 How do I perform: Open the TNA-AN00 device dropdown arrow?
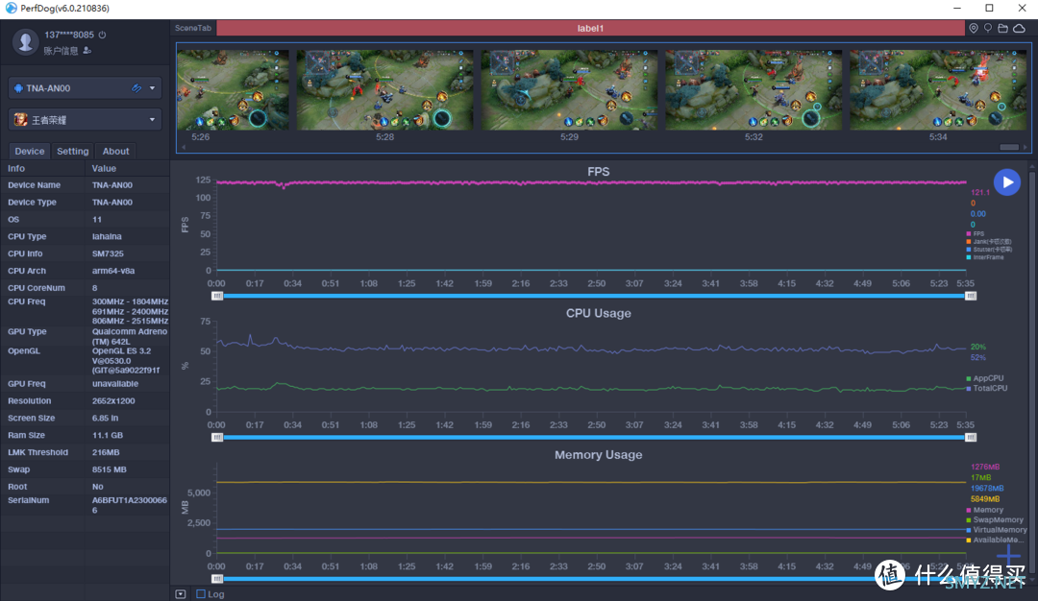(x=152, y=88)
